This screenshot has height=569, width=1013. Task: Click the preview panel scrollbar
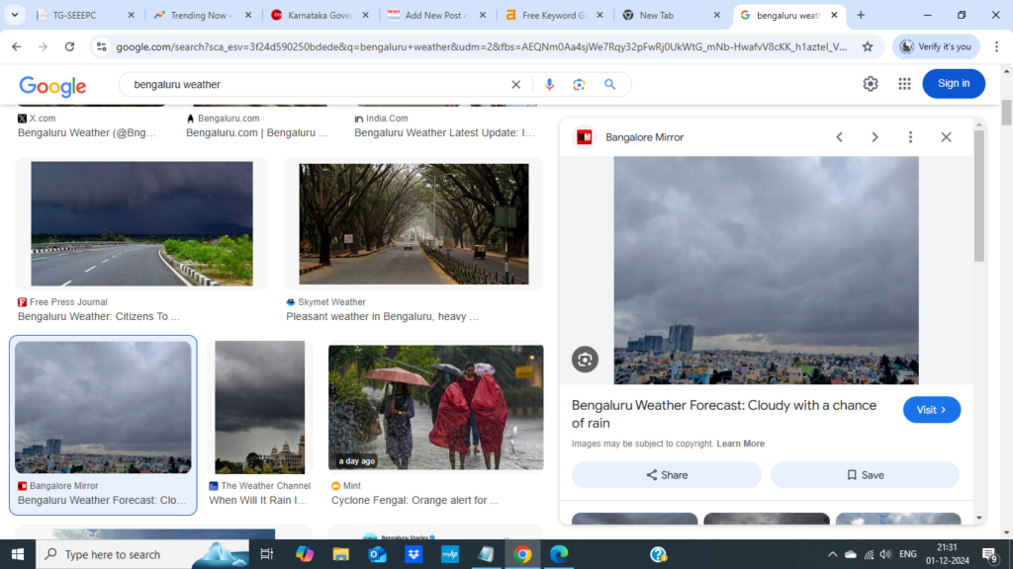[979, 196]
